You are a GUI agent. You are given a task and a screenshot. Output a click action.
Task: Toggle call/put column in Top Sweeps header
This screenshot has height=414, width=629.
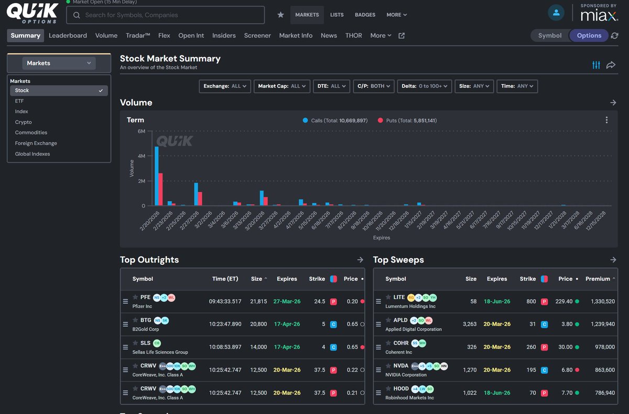[545, 279]
